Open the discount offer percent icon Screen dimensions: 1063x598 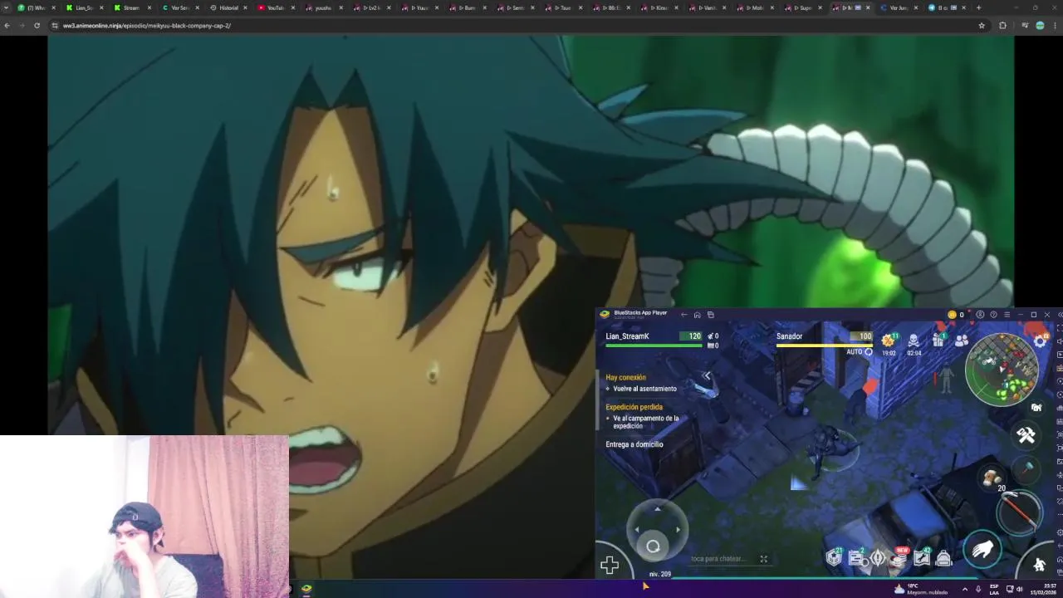pos(889,342)
